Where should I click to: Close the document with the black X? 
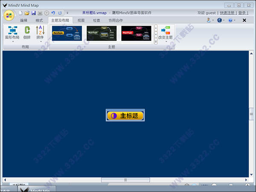pyautogui.click(x=244, y=20)
